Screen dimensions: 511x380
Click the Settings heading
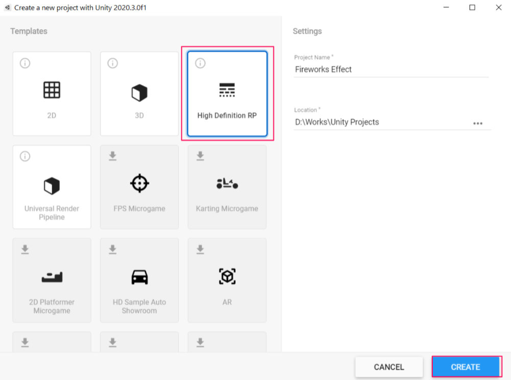click(307, 31)
